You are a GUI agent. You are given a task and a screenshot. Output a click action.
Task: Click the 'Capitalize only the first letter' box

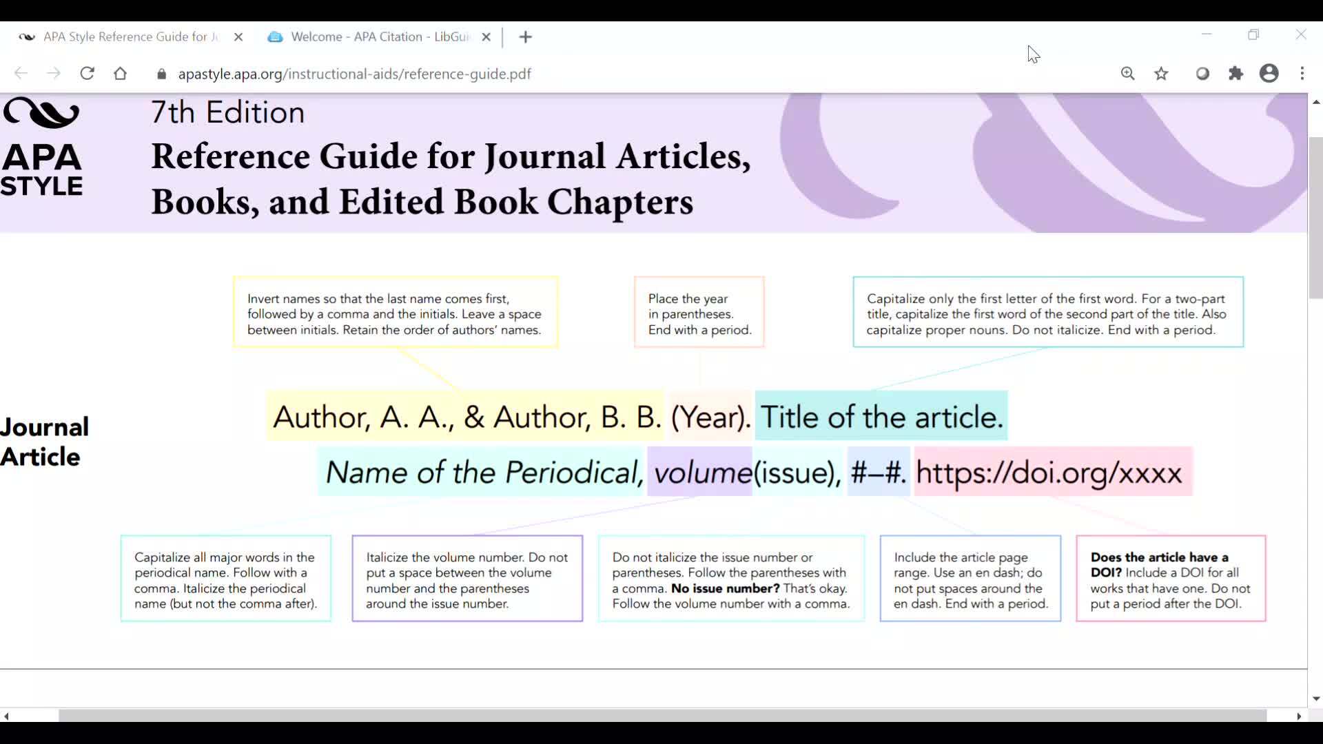pos(1048,313)
